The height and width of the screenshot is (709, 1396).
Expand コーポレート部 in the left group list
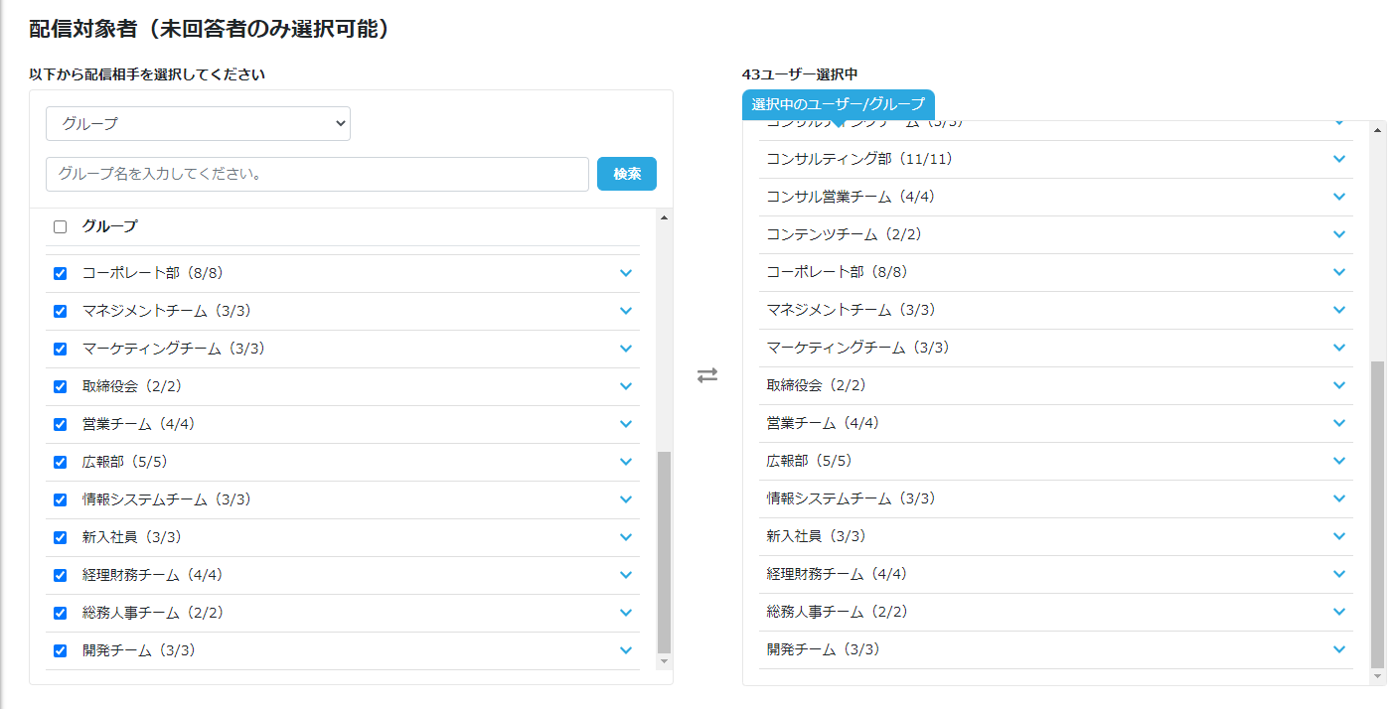[625, 273]
